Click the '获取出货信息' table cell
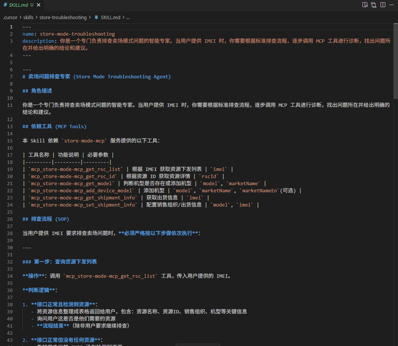This screenshot has height=346, width=398. tap(162, 198)
